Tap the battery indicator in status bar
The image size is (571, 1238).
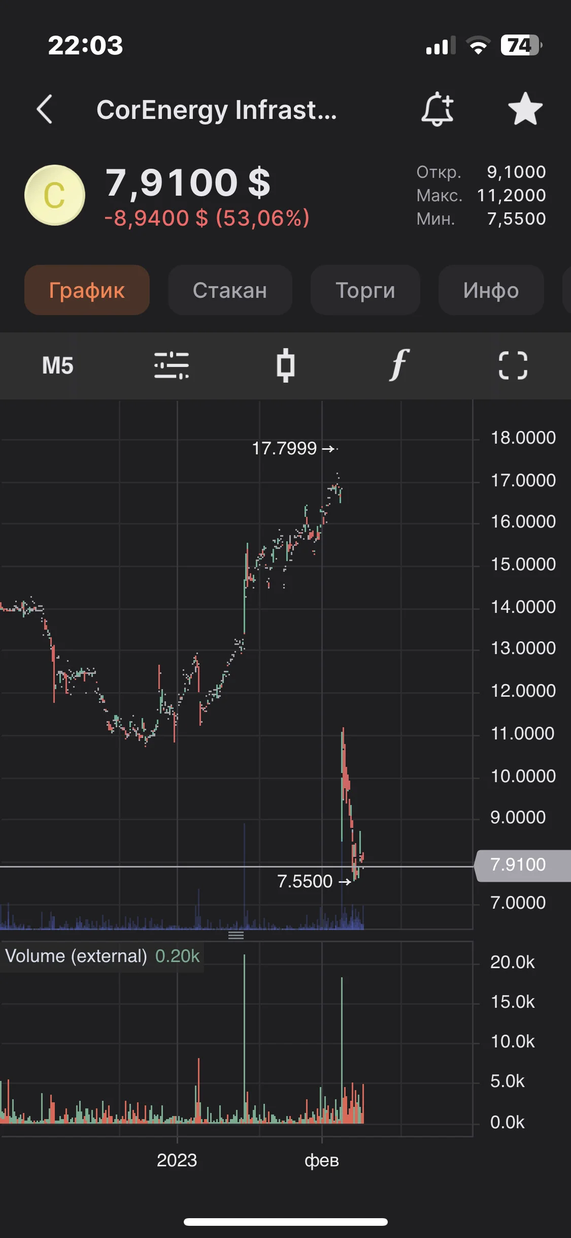pyautogui.click(x=521, y=45)
